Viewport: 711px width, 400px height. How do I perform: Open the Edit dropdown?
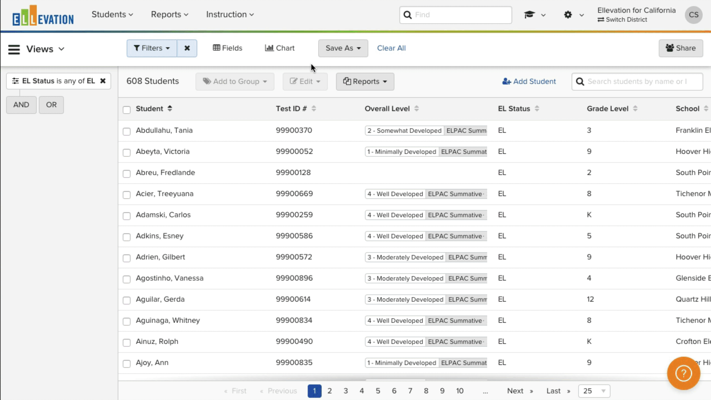[305, 81]
